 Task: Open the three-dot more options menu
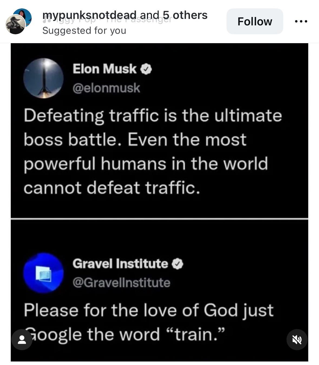point(301,21)
